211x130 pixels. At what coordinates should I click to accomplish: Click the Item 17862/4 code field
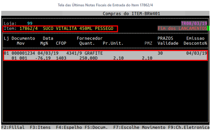click(29, 28)
